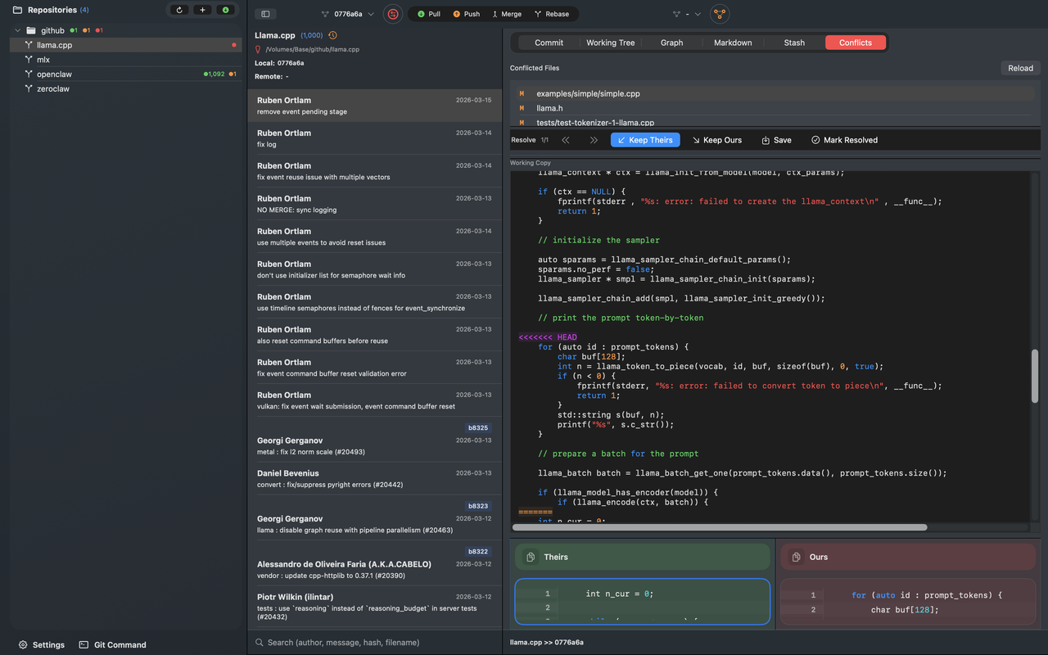Click the Mark Resolved button
Image resolution: width=1048 pixels, height=655 pixels.
[844, 139]
